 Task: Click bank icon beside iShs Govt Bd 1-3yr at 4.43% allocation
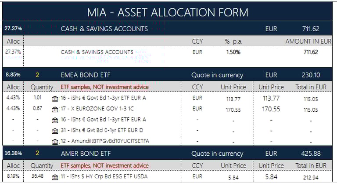[x=55, y=99]
